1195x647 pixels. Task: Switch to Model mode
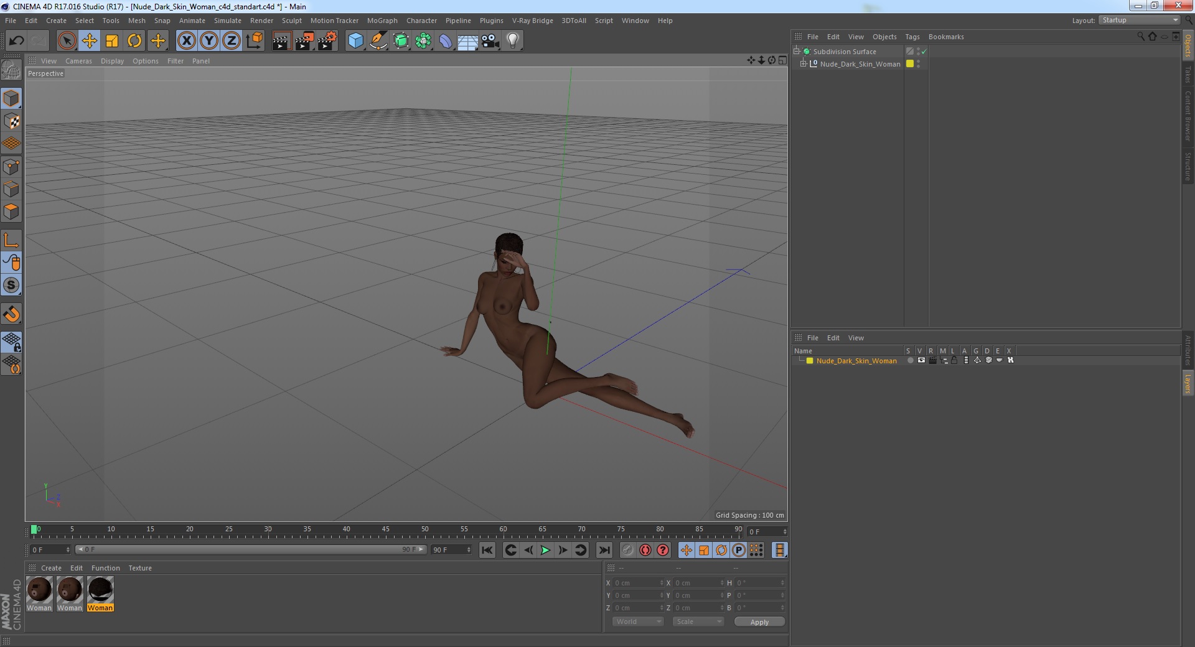[11, 98]
